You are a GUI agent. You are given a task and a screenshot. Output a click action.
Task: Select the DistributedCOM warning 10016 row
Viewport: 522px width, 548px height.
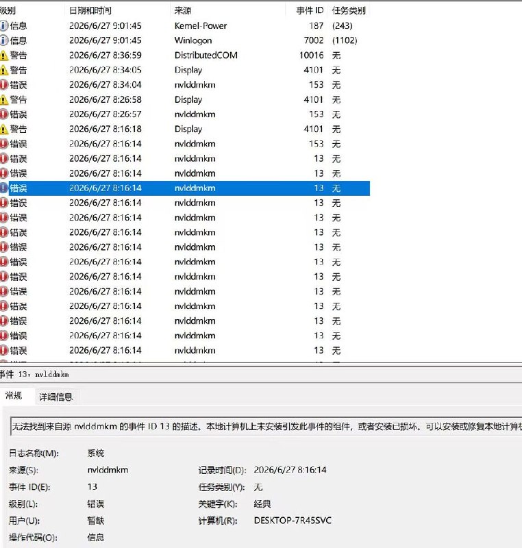coord(185,55)
